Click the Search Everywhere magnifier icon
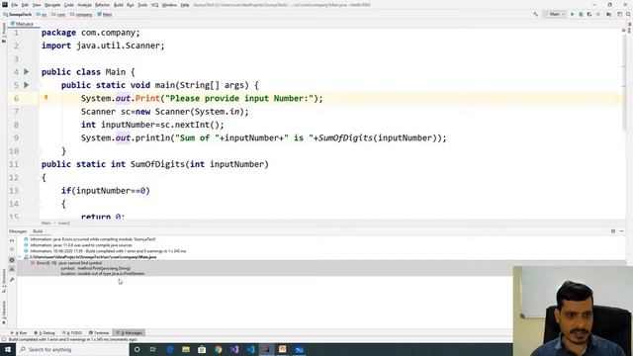 click(629, 14)
